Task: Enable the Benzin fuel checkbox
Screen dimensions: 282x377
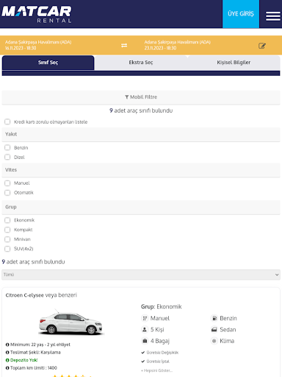Action: tap(7, 147)
